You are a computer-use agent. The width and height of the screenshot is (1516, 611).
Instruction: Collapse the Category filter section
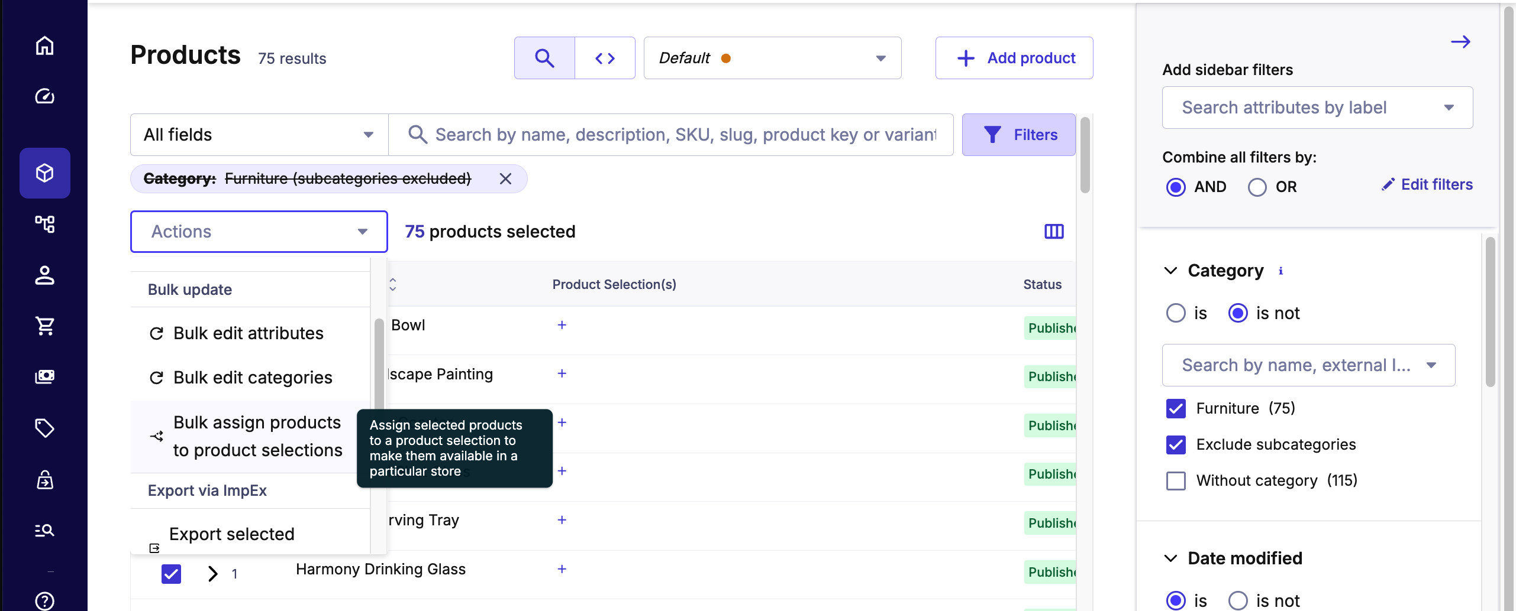tap(1170, 270)
